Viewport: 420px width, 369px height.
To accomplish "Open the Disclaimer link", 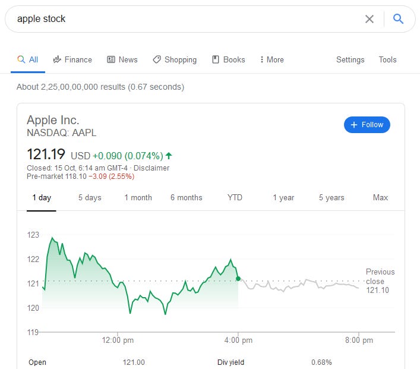I will (x=151, y=168).
